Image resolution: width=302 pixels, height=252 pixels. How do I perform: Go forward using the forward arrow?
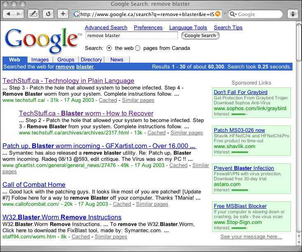[19, 14]
